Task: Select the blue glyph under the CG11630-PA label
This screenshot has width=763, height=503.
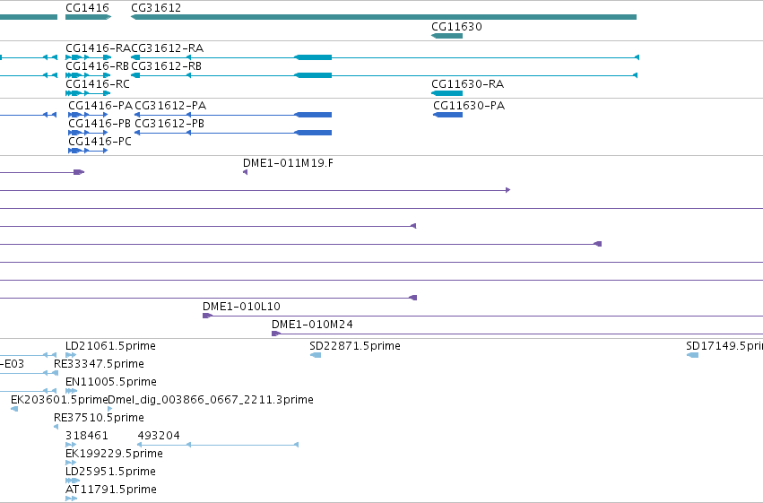Action: pyautogui.click(x=447, y=115)
